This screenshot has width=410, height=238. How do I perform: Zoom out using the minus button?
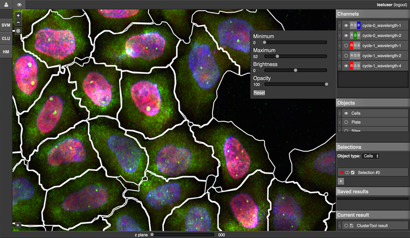[x=18, y=22]
